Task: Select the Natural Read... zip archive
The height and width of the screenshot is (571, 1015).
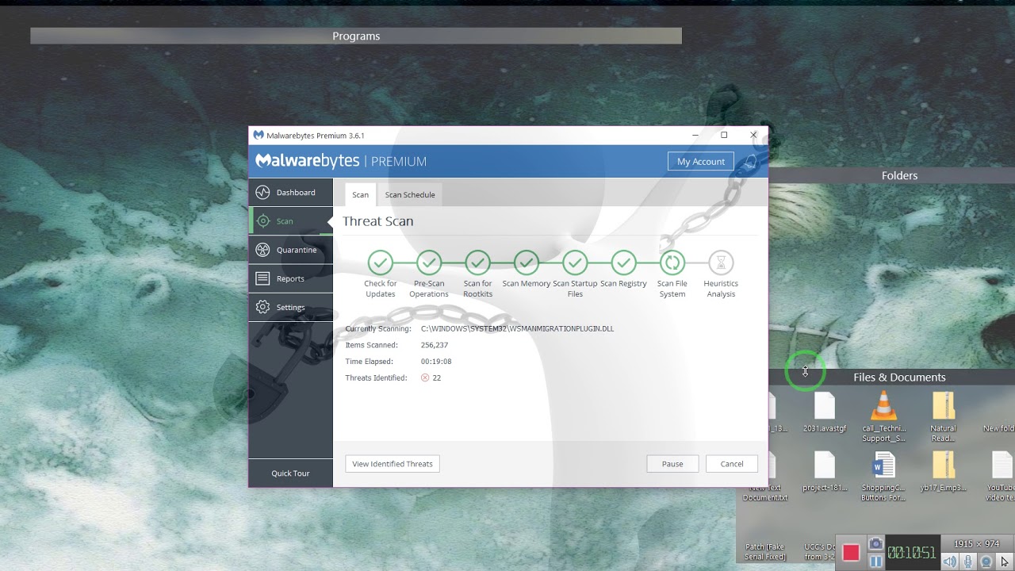Action: (944, 417)
